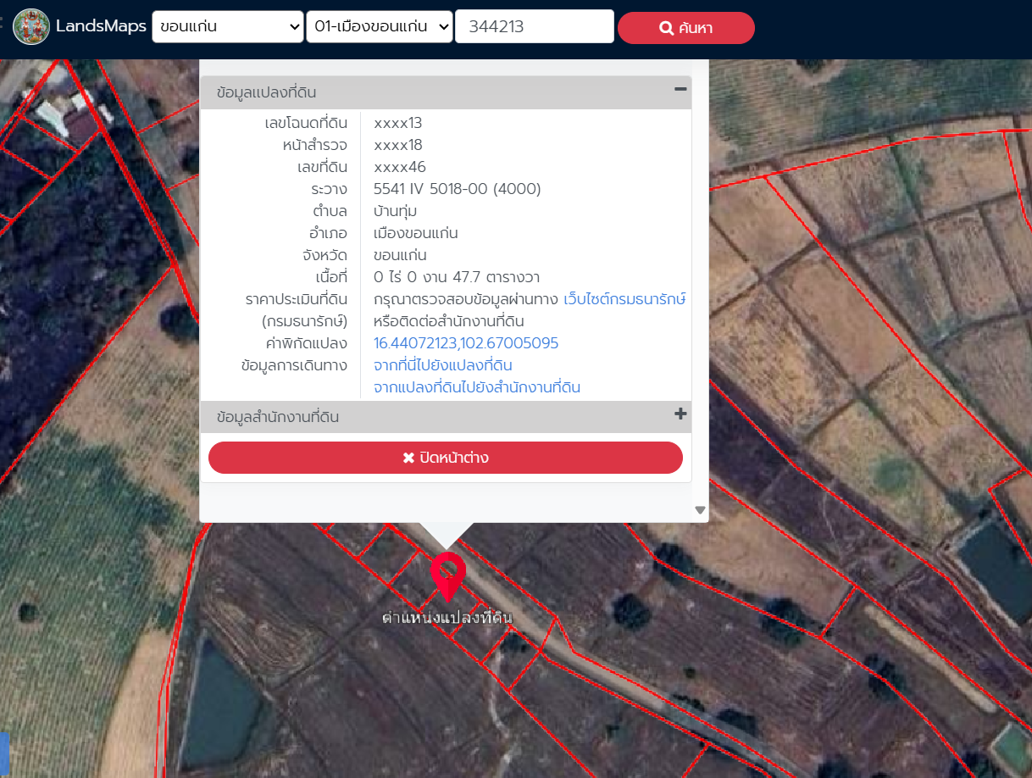
Task: Click the จากแปลงที่ดินไปยังสำนักงานที่ดิน directions link
Action: point(476,387)
